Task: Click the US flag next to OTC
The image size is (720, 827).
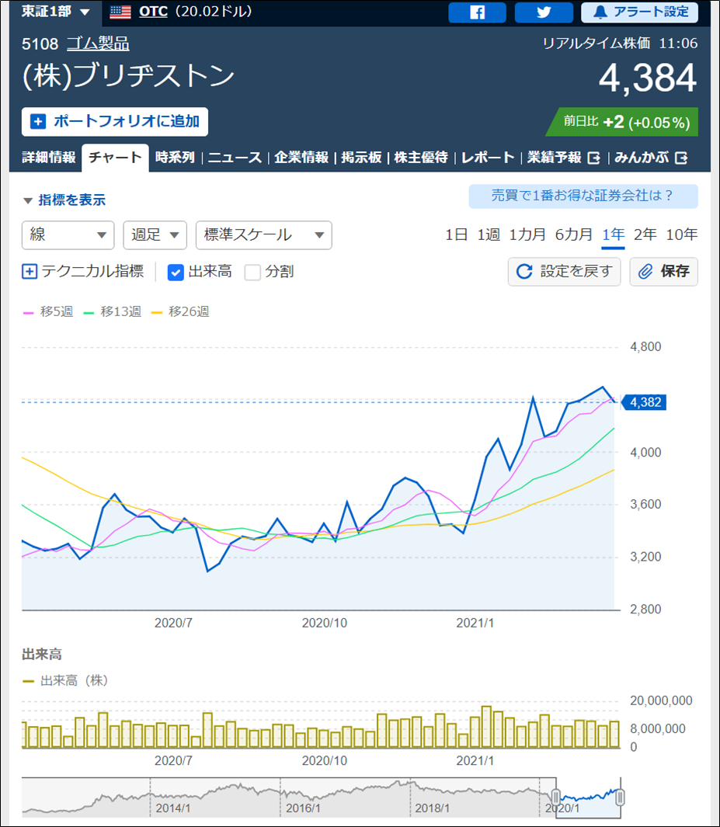Action: (x=118, y=12)
